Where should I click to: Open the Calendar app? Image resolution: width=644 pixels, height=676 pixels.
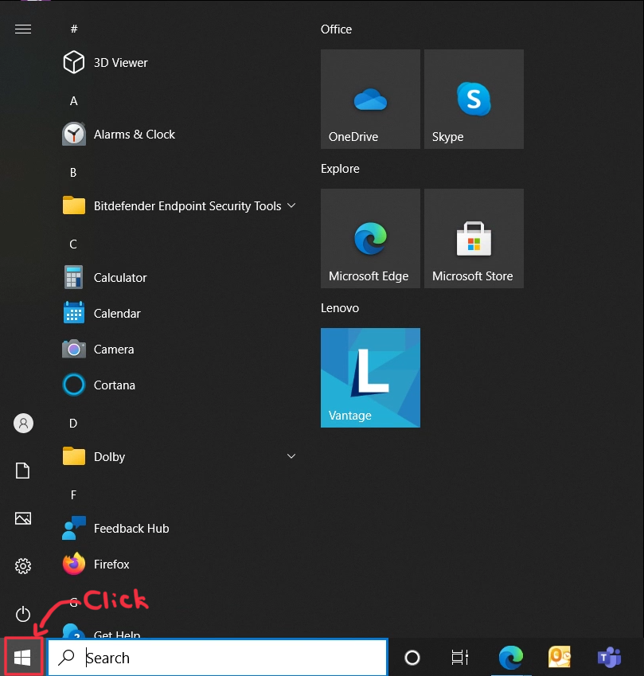tap(102, 313)
